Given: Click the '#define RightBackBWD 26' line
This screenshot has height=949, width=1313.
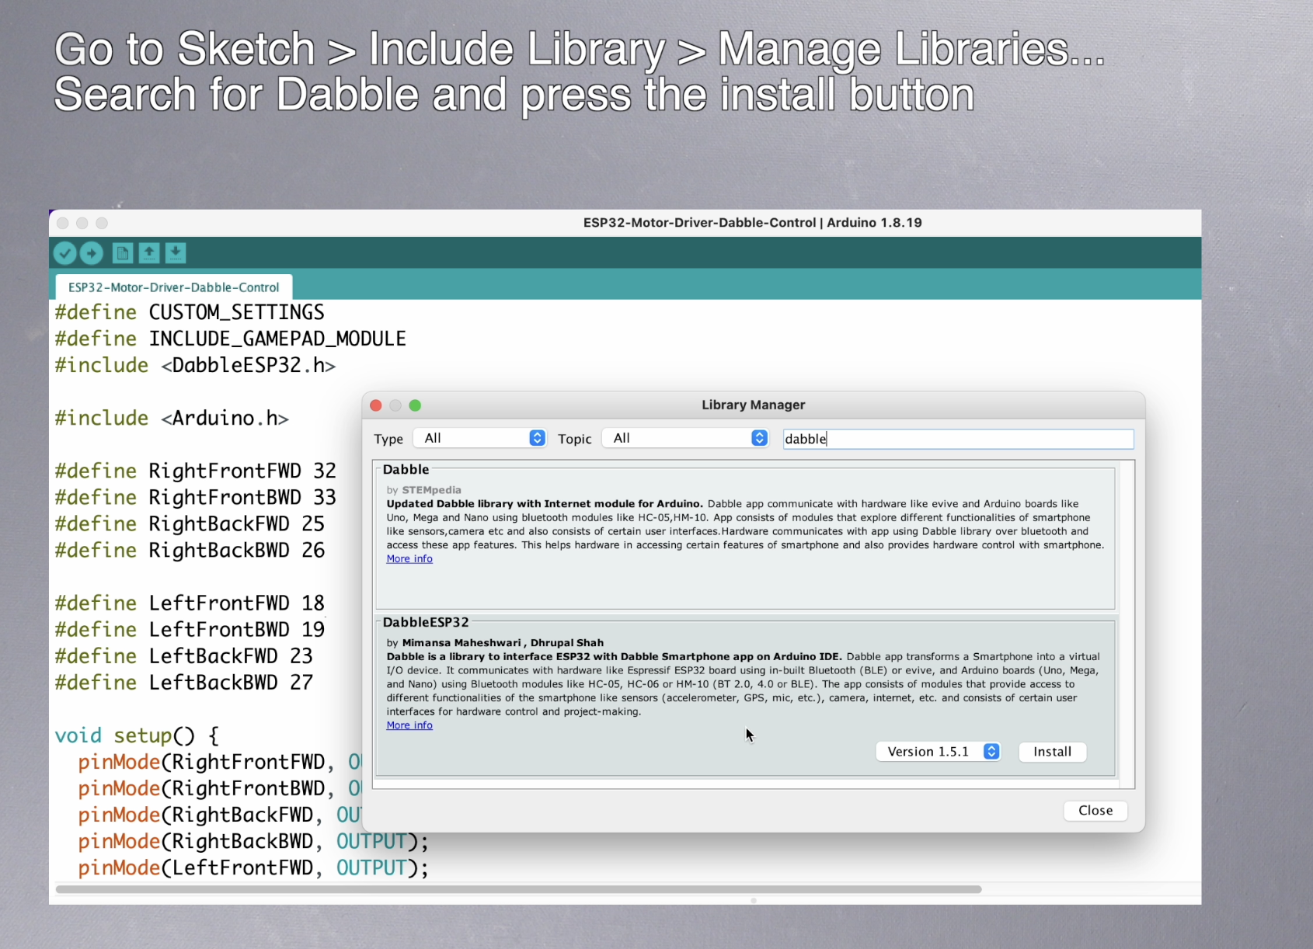Looking at the screenshot, I should [190, 550].
